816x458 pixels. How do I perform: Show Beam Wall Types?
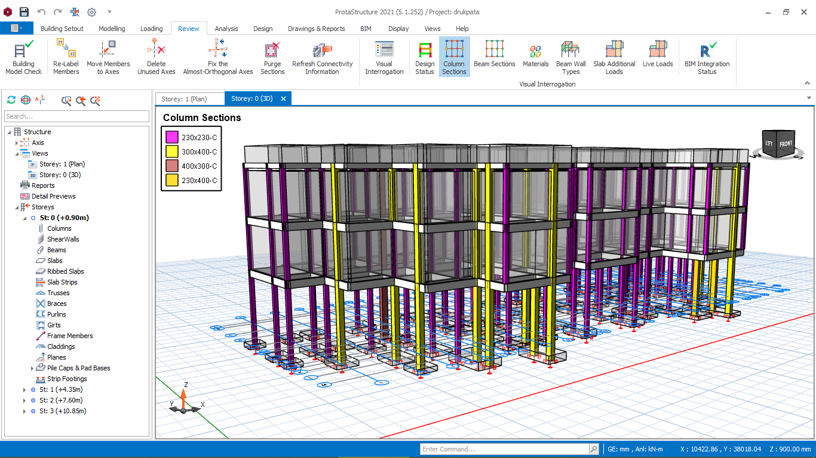(570, 58)
